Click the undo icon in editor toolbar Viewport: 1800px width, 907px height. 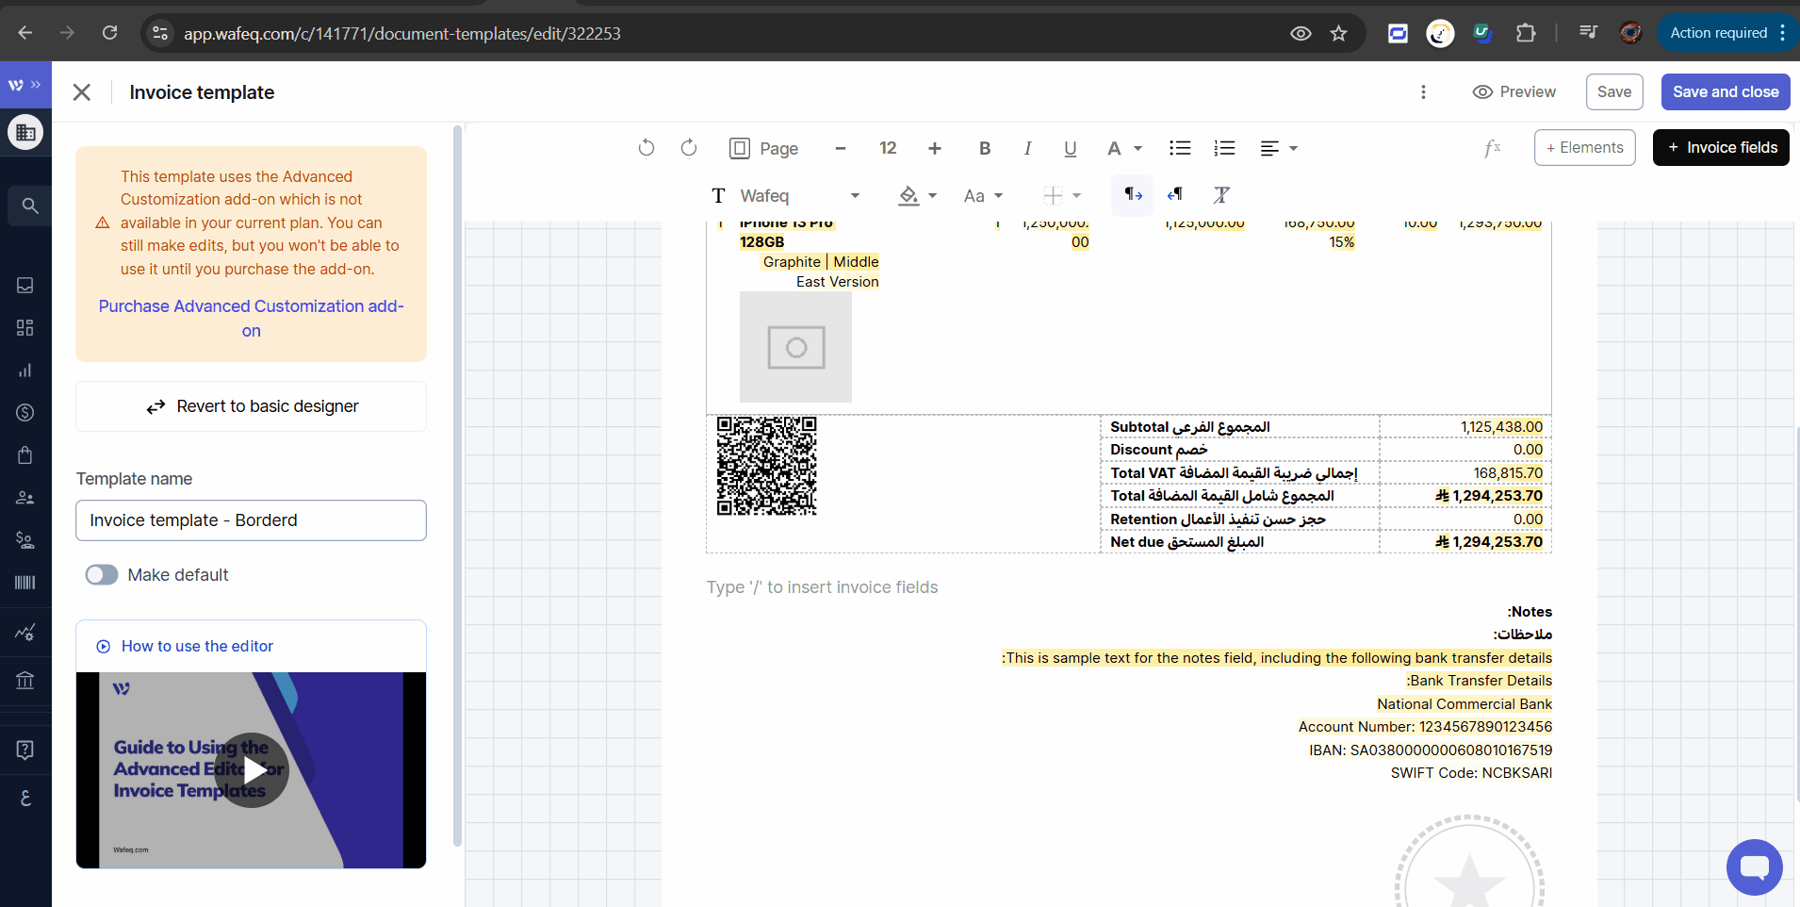(x=646, y=148)
